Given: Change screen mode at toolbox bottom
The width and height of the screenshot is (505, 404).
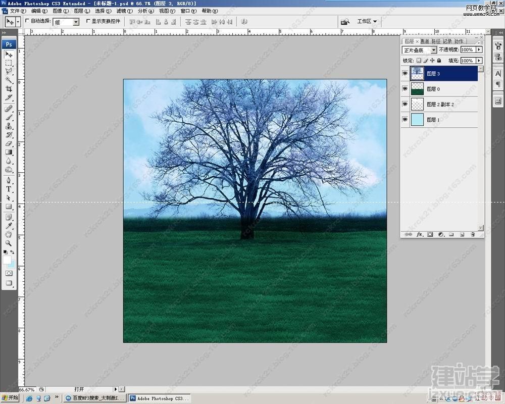Looking at the screenshot, I should [9, 283].
